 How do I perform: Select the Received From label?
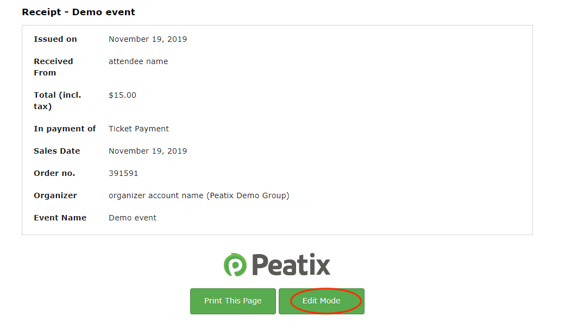pyautogui.click(x=53, y=66)
